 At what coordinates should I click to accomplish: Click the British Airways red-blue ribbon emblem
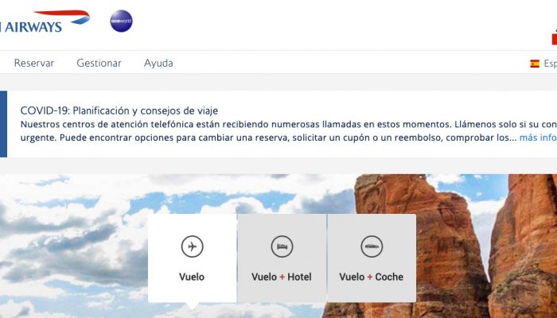click(62, 17)
